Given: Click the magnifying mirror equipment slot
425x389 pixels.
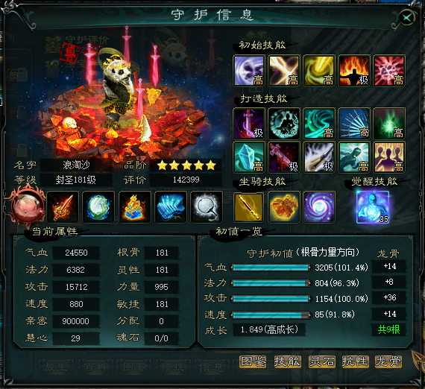Looking at the screenshot, I should click(207, 207).
